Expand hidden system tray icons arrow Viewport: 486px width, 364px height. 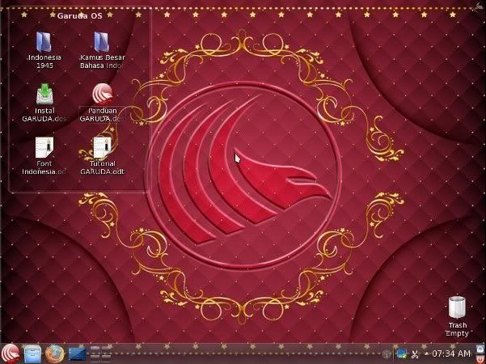pos(426,353)
